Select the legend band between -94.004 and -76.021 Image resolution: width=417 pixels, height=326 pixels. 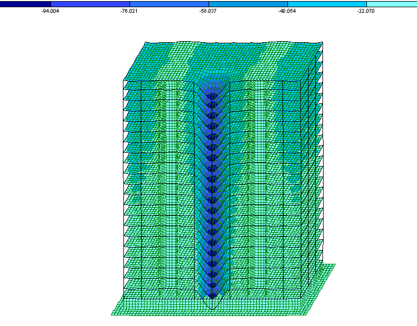(90, 3)
